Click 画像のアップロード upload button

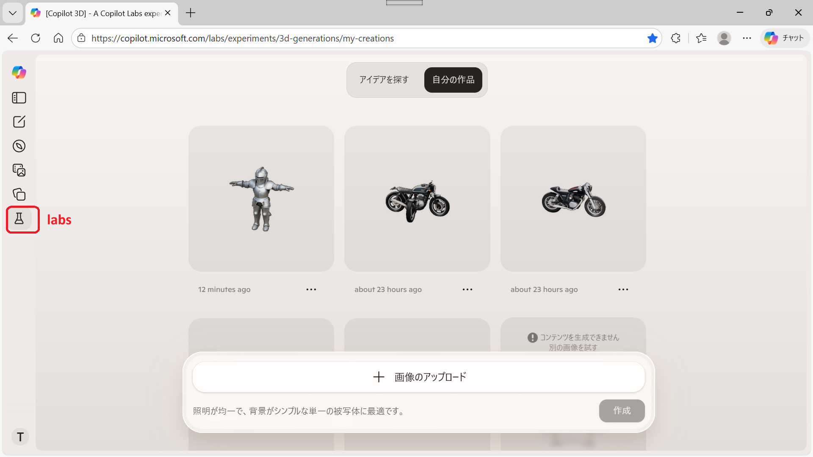pos(418,377)
